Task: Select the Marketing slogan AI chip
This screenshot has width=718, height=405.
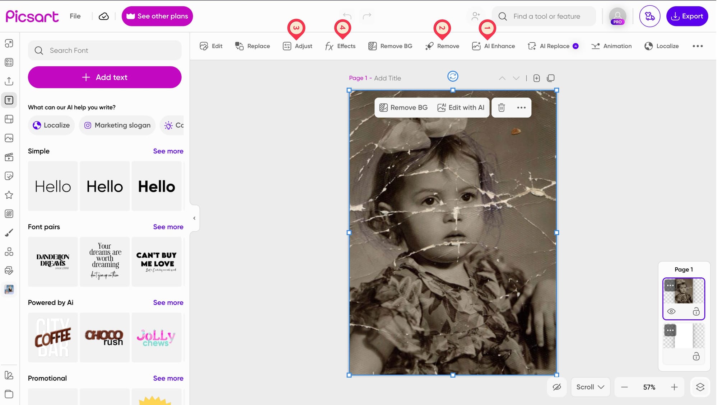Action: pyautogui.click(x=117, y=125)
